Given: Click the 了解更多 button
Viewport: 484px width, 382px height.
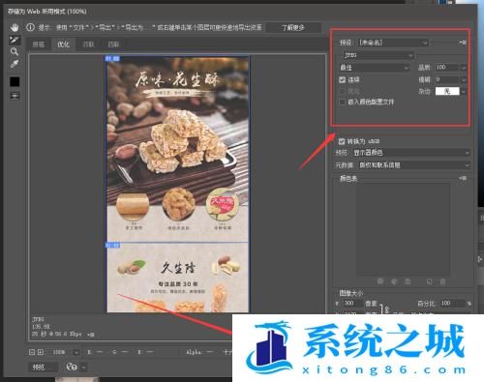Looking at the screenshot, I should pos(293,28).
